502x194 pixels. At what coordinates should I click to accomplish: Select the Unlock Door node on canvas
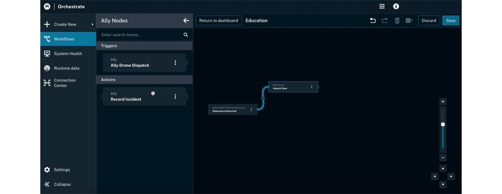coord(293,87)
